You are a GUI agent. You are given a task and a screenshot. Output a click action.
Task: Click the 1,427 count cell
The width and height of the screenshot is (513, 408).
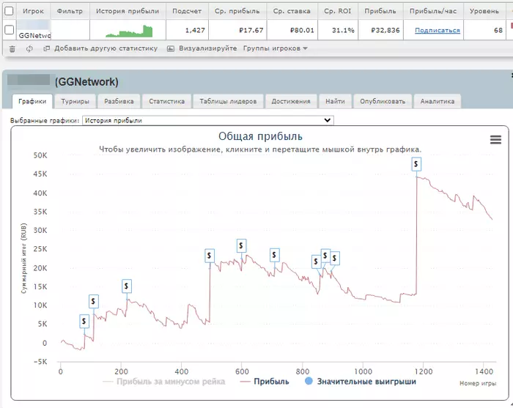(x=187, y=30)
